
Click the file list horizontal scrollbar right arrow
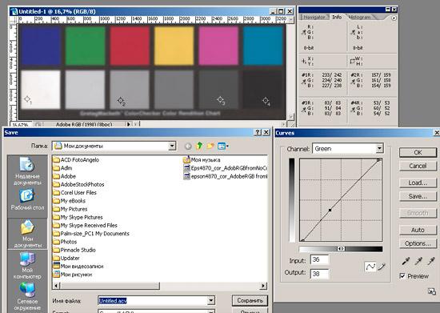[263, 286]
